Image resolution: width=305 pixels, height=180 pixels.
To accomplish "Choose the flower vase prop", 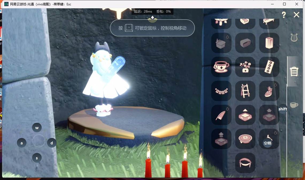I will [245, 67].
